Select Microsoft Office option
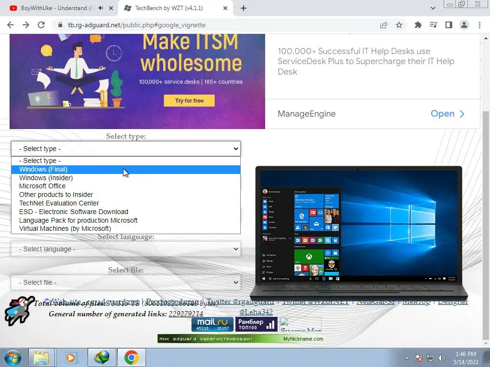 126,186
